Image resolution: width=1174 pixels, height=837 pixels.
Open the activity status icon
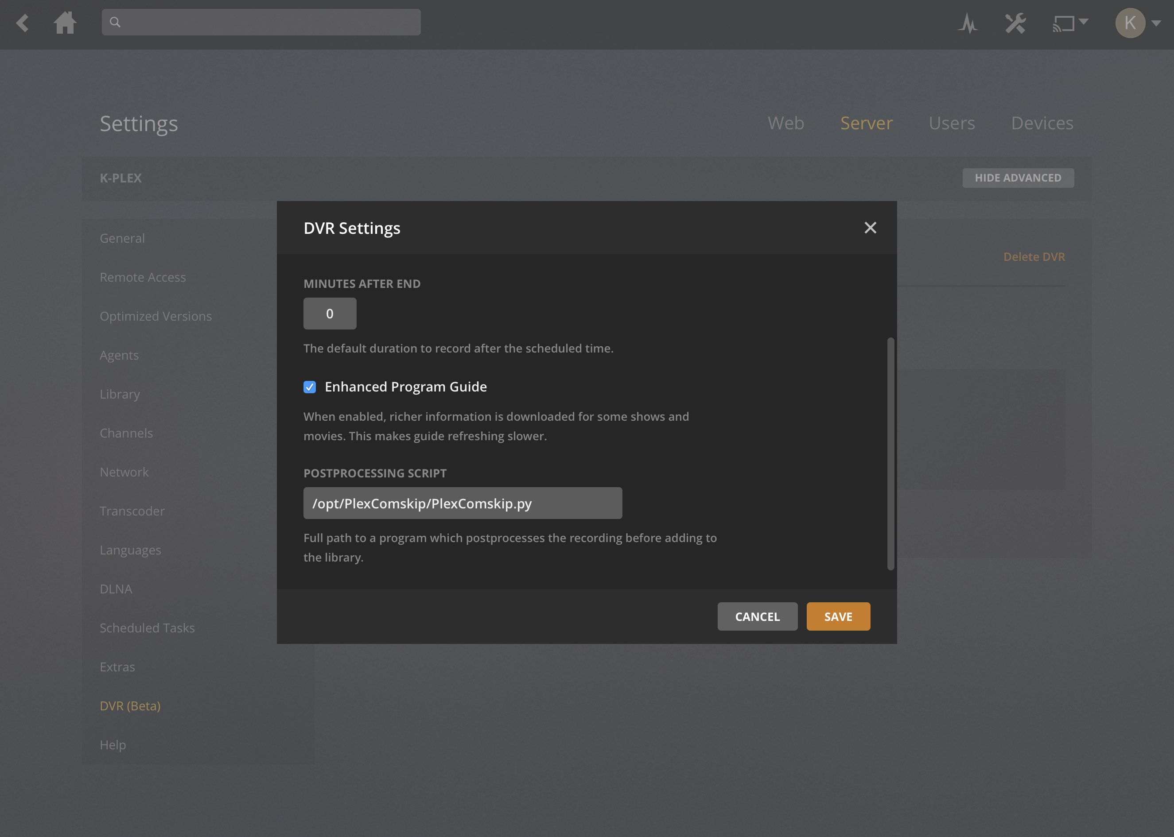tap(968, 23)
